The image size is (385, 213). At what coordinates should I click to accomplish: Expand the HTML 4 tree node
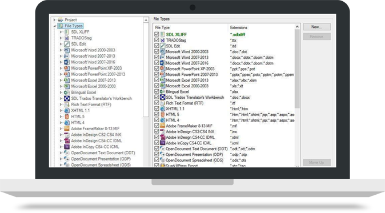coord(61,123)
